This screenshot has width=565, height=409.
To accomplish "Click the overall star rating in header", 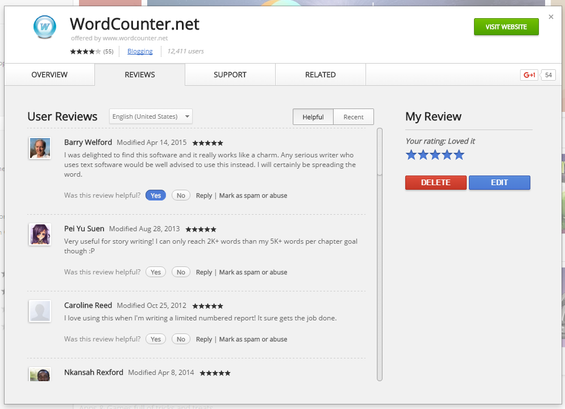I will point(85,52).
